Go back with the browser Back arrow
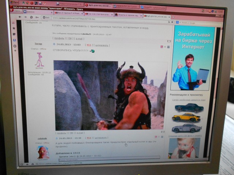Viewport: 234px width, 175px height. (20, 17)
